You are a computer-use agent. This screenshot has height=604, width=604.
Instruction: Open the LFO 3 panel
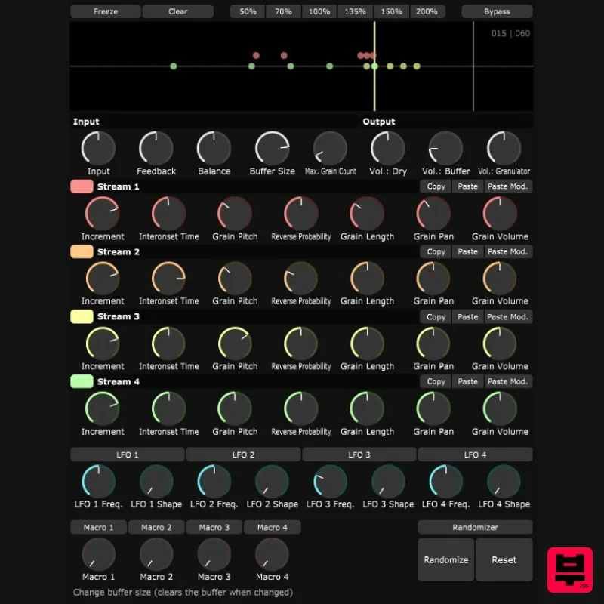tap(359, 455)
